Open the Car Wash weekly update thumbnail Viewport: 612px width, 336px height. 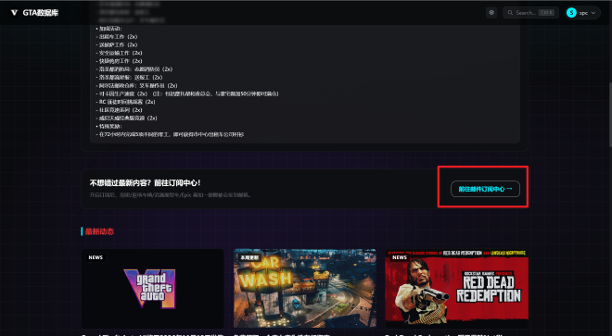click(x=305, y=289)
